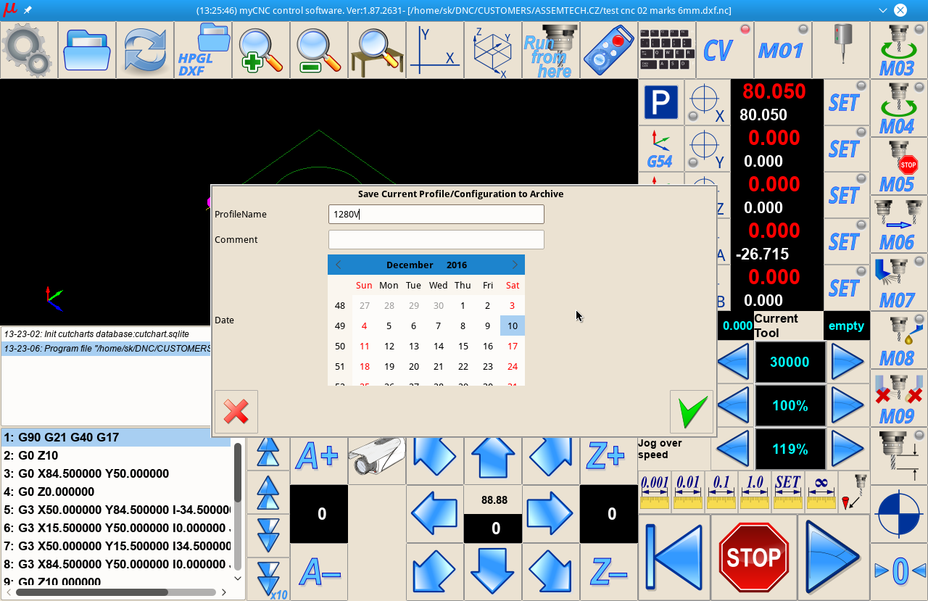
Task: Confirm save with the green checkmark
Action: [x=691, y=412]
